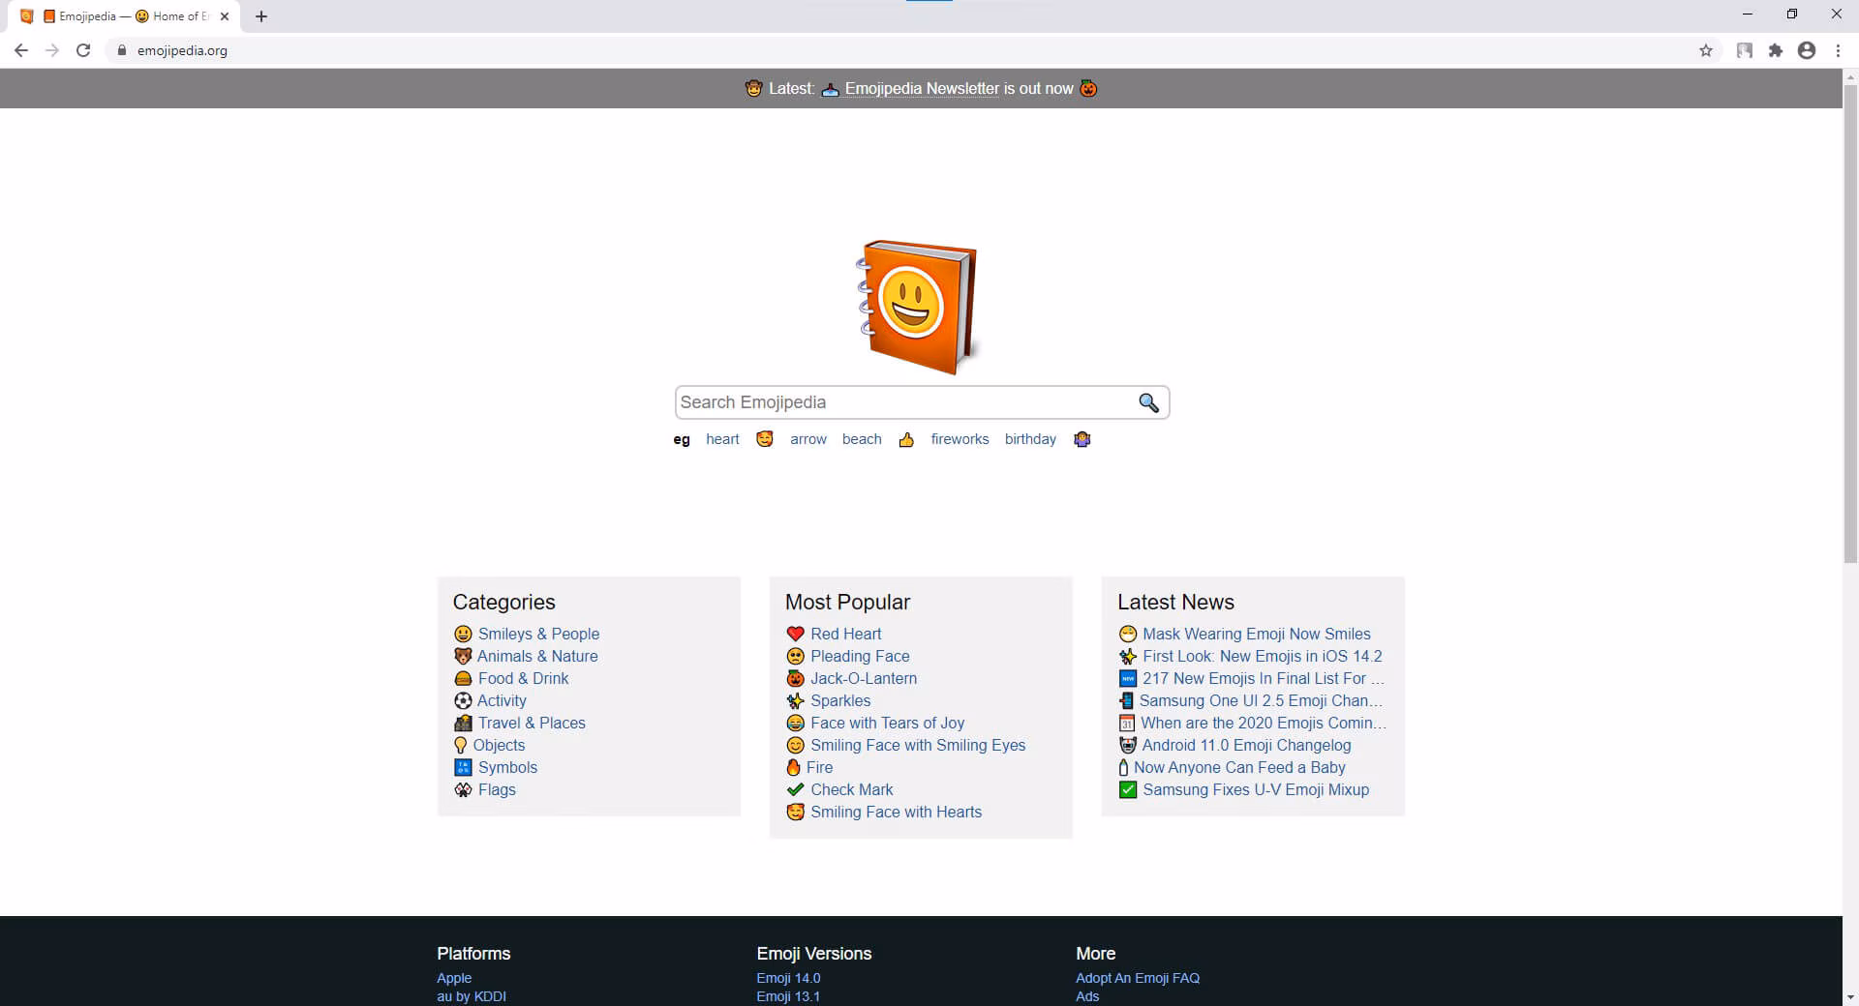This screenshot has height=1006, width=1859.
Task: Read Mask Wearing Emoji Now Smiles article
Action: coord(1257,635)
